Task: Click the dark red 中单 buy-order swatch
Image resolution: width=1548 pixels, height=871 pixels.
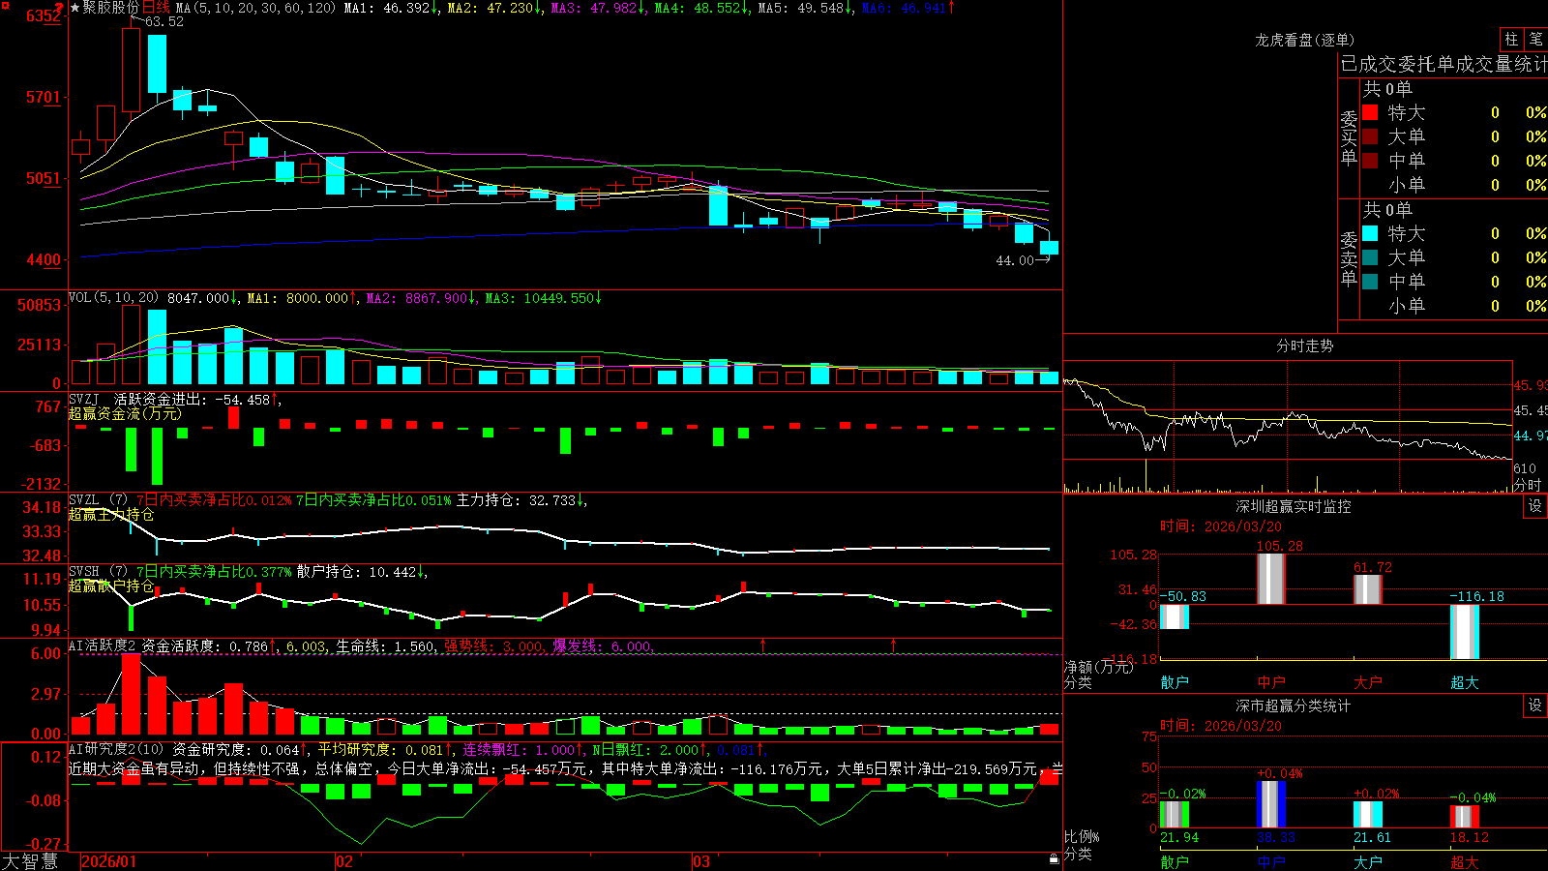Action: click(1370, 161)
